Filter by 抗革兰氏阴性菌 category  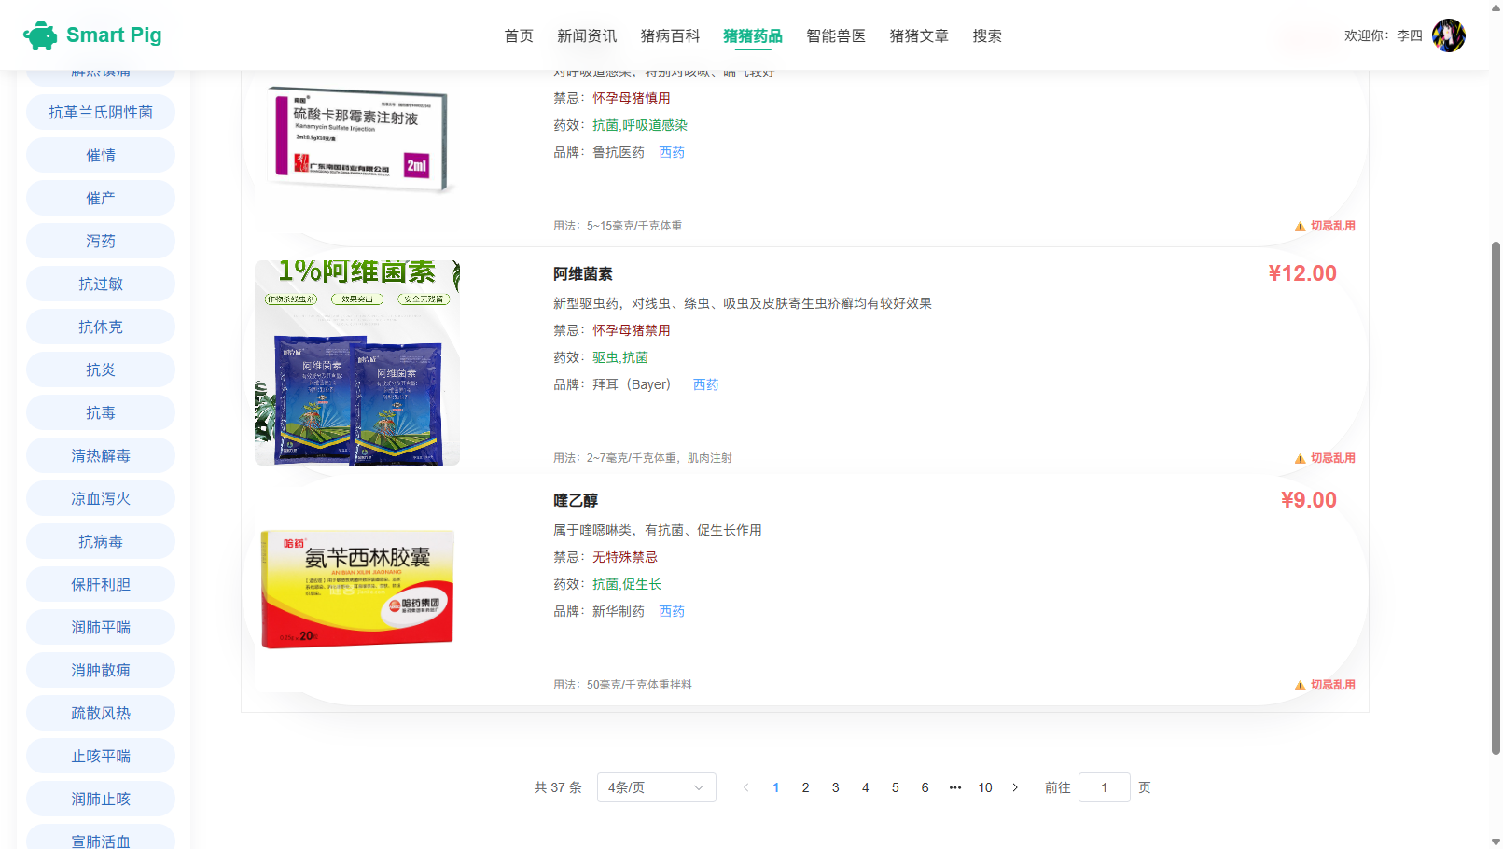[x=101, y=112]
